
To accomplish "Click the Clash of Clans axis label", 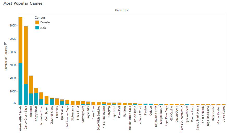I will tap(52, 115).
